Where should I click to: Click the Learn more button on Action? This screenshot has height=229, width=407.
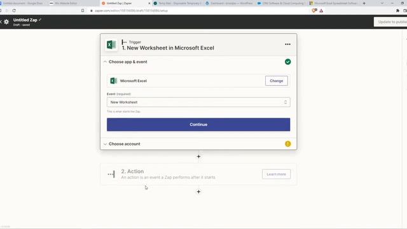(x=276, y=174)
